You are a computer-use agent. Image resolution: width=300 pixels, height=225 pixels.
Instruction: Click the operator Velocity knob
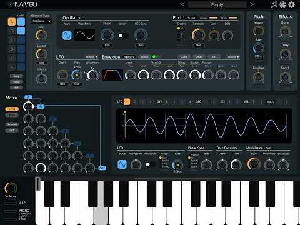click(x=41, y=79)
